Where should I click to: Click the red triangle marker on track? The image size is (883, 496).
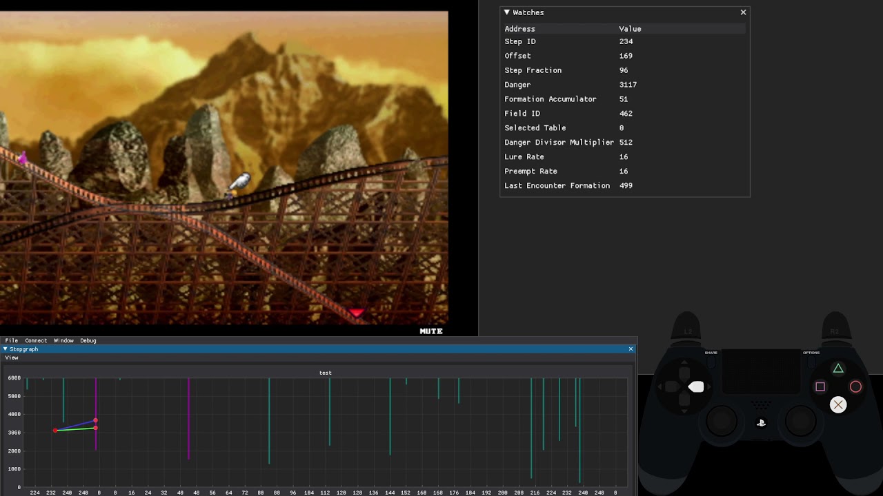click(357, 313)
